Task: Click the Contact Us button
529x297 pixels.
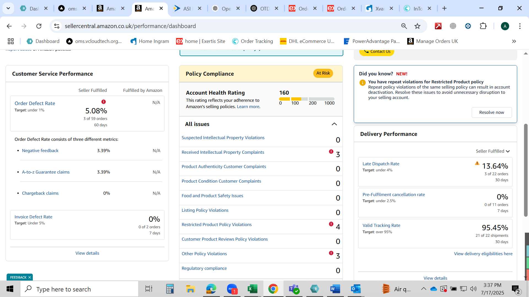Action: click(377, 52)
